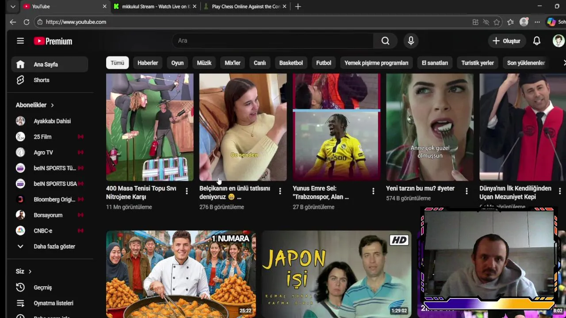Click the browser address bar URL
Viewport: 566px width, 318px height.
tap(76, 22)
